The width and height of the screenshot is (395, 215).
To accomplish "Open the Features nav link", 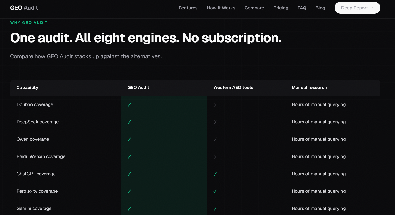I will click(188, 8).
